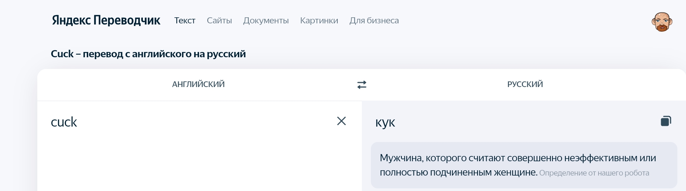The image size is (686, 191).
Task: Open the user profile avatar
Action: pyautogui.click(x=662, y=22)
